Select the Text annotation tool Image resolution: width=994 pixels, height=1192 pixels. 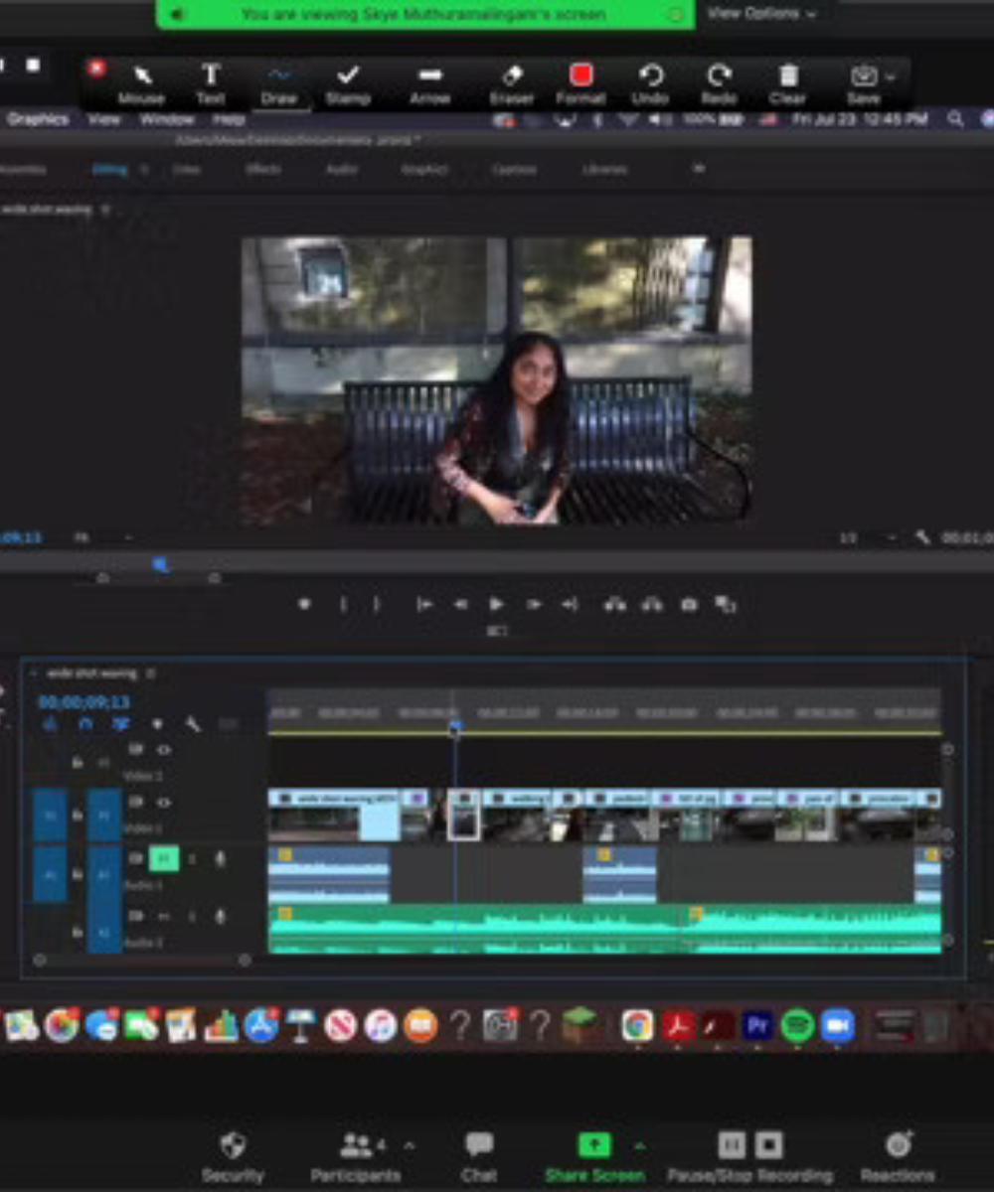point(211,76)
